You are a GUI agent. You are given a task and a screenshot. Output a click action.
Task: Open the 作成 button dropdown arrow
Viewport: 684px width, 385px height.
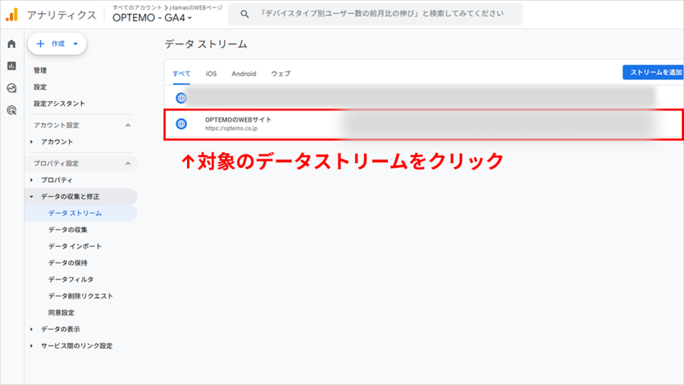coord(75,45)
